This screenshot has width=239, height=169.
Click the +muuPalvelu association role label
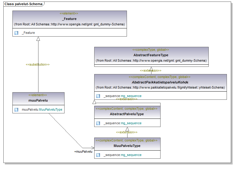tap(83, 152)
